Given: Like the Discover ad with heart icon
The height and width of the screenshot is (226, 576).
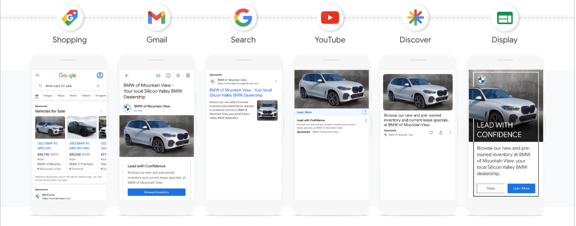Looking at the screenshot, I should click(x=431, y=133).
